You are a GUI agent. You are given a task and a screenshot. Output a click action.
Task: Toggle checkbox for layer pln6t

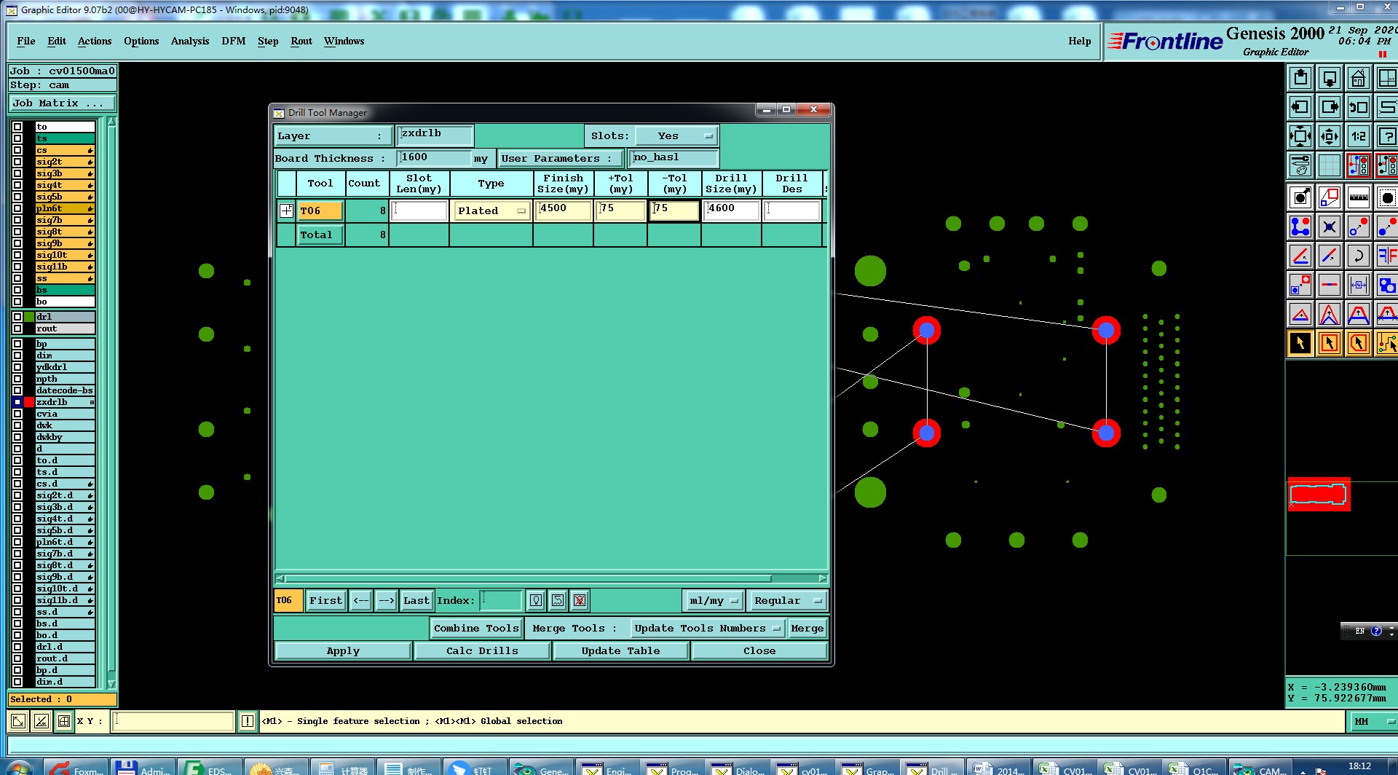[x=17, y=208]
